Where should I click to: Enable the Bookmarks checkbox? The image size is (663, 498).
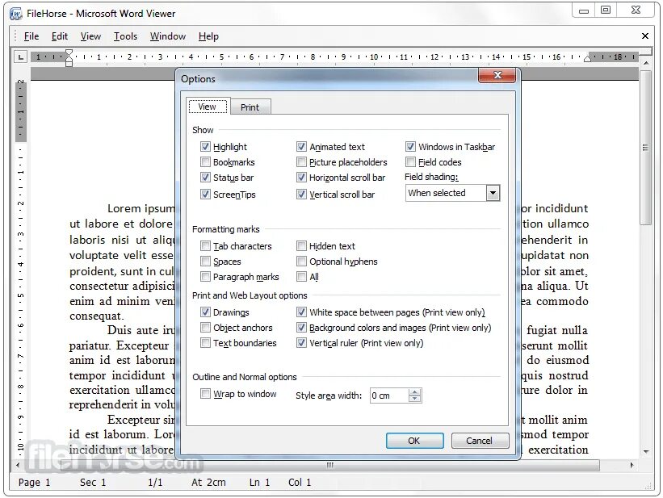point(205,162)
